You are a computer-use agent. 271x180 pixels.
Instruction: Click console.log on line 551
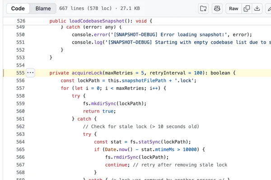pyautogui.click(x=87, y=42)
